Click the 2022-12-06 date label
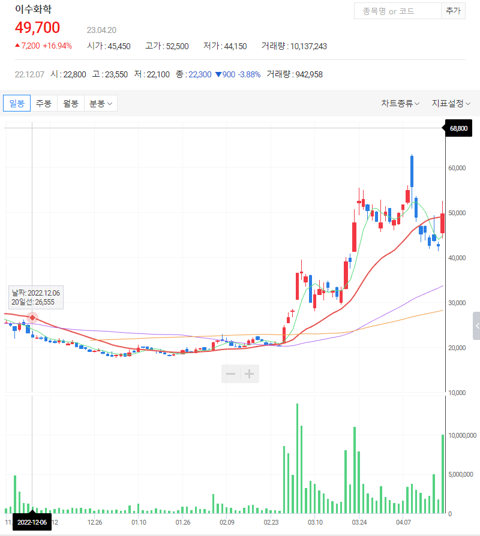The height and width of the screenshot is (536, 480). 32,522
